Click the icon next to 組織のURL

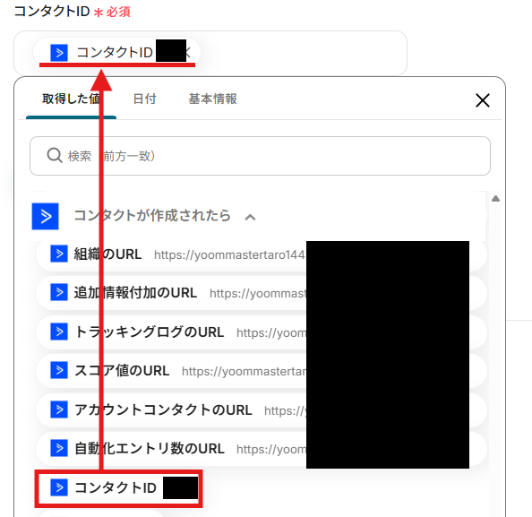(x=59, y=254)
